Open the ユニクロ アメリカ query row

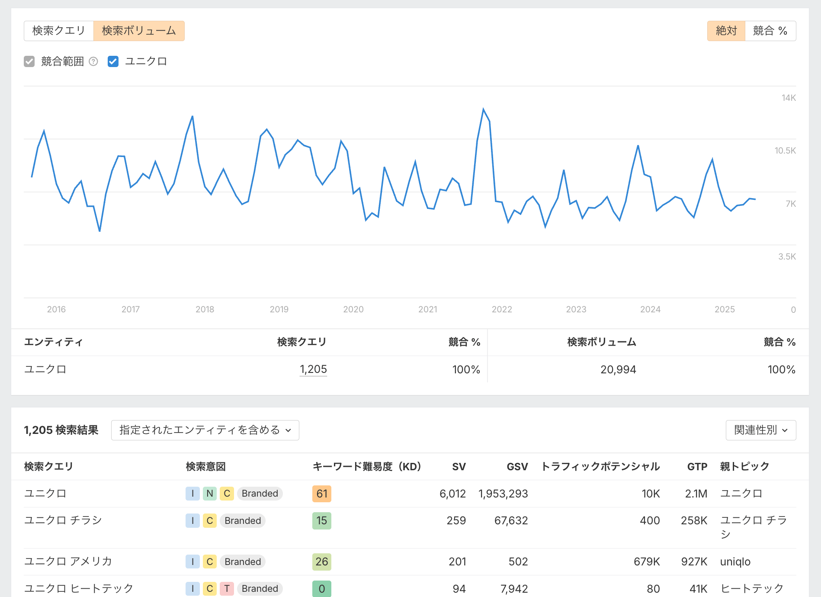[68, 562]
